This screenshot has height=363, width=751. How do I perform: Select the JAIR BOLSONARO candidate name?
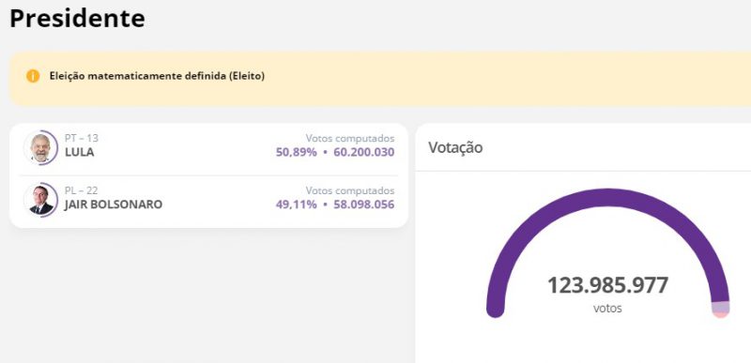click(114, 204)
